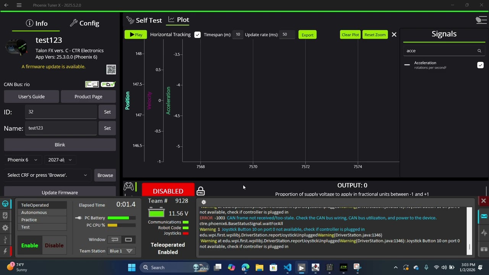Uncheck the Acceleration signal checkbox

[x=480, y=65]
